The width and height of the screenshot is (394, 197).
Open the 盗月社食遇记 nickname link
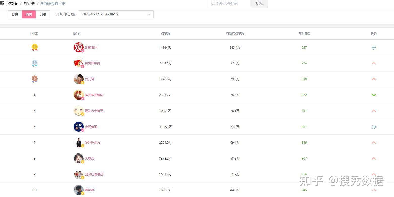pyautogui.click(x=94, y=174)
